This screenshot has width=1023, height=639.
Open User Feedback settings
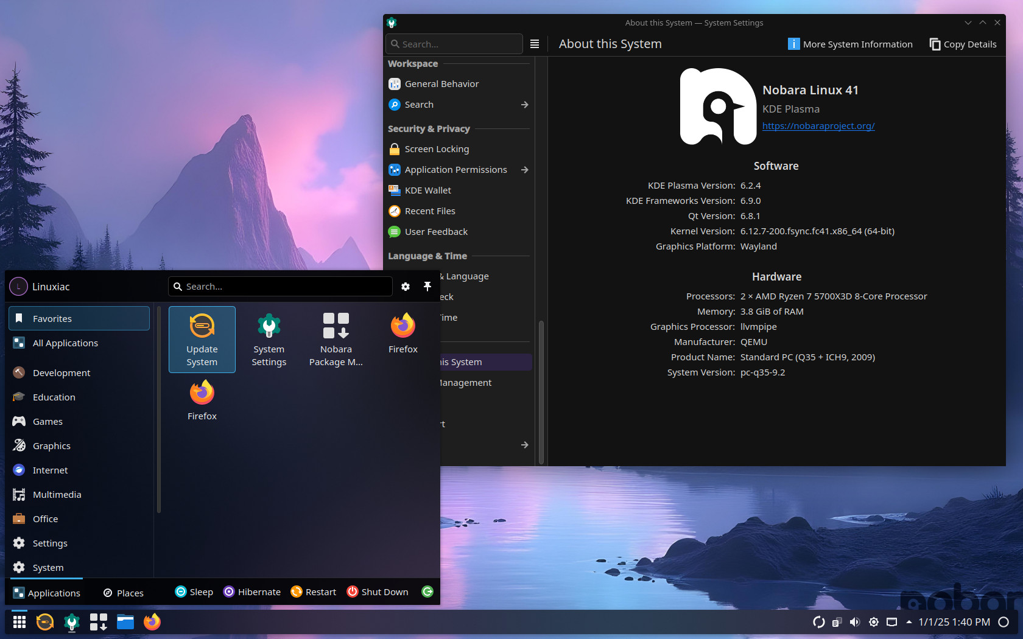coord(459,232)
